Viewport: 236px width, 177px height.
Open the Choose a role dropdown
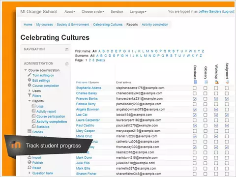coord(93,12)
